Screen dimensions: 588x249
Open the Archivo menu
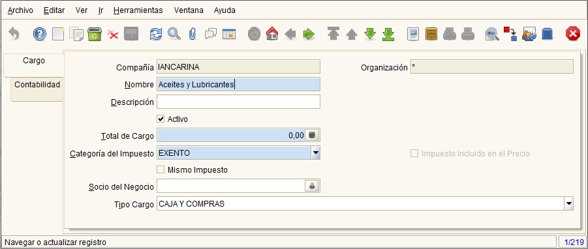[20, 10]
